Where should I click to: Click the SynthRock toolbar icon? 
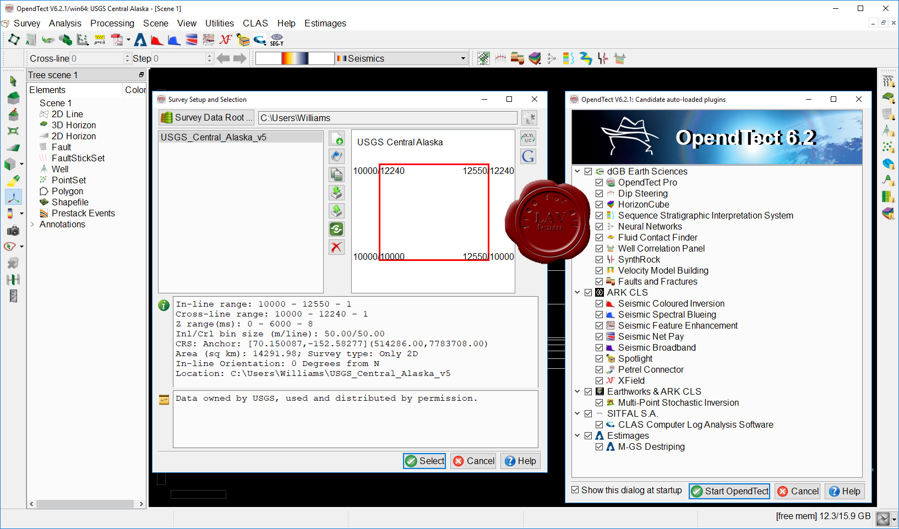(603, 58)
